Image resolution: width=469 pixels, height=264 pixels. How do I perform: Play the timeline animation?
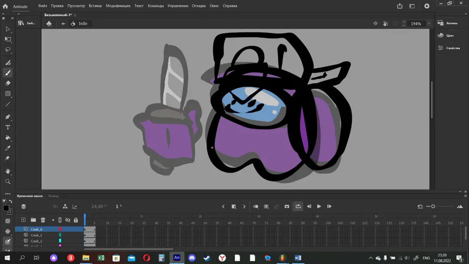[319, 206]
